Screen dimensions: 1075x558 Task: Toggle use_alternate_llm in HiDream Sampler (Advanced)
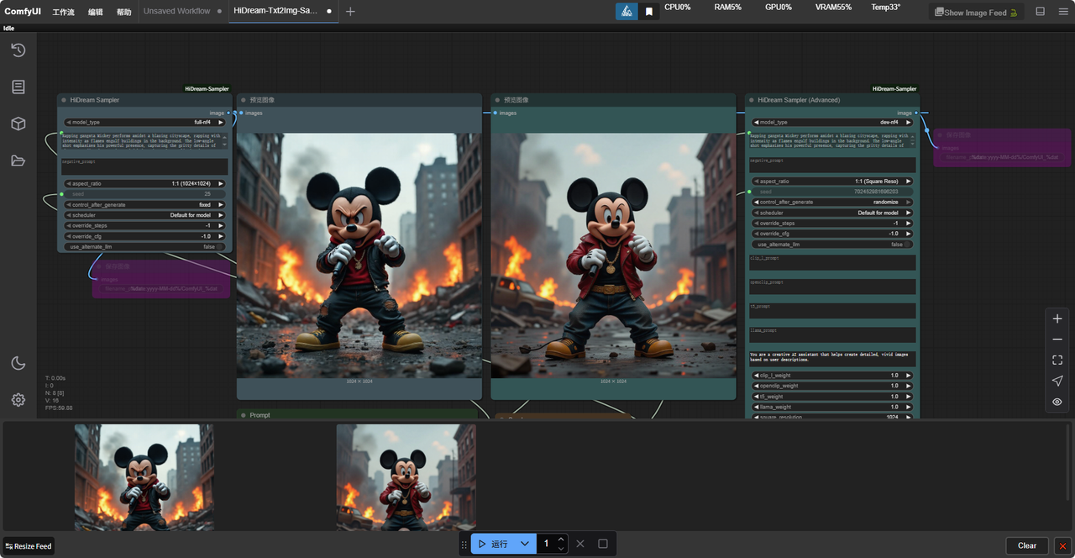tap(831, 245)
